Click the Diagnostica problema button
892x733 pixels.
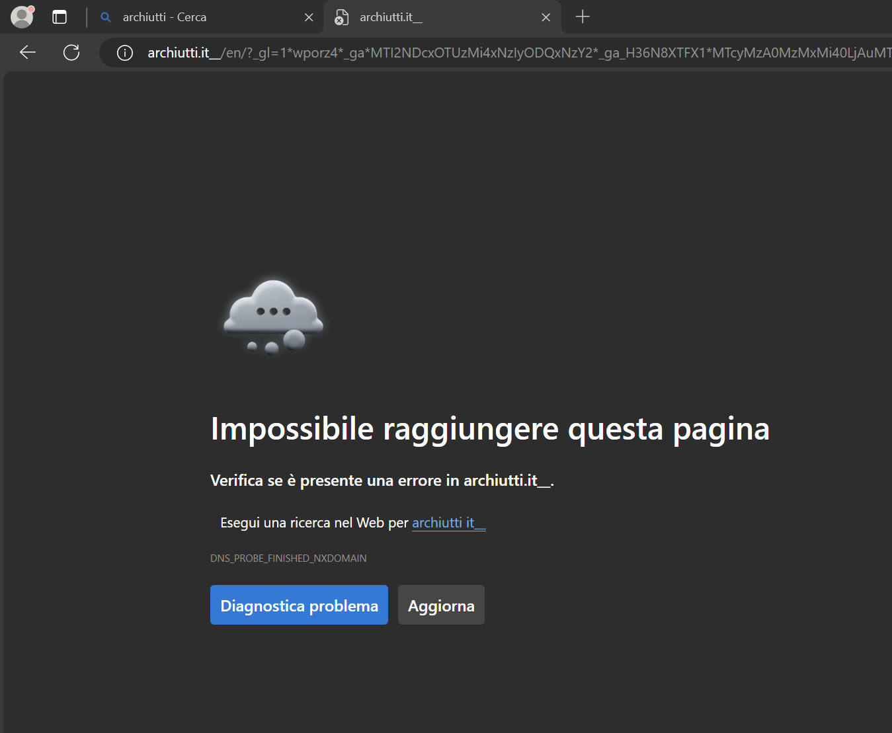tap(299, 605)
